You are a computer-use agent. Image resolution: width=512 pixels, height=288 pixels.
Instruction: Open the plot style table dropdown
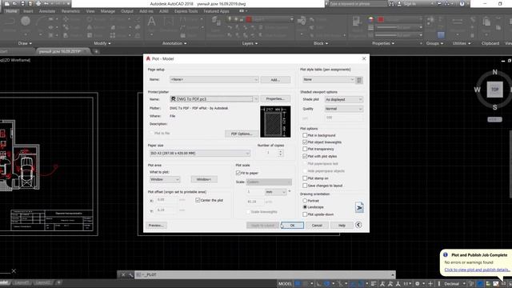click(328, 80)
